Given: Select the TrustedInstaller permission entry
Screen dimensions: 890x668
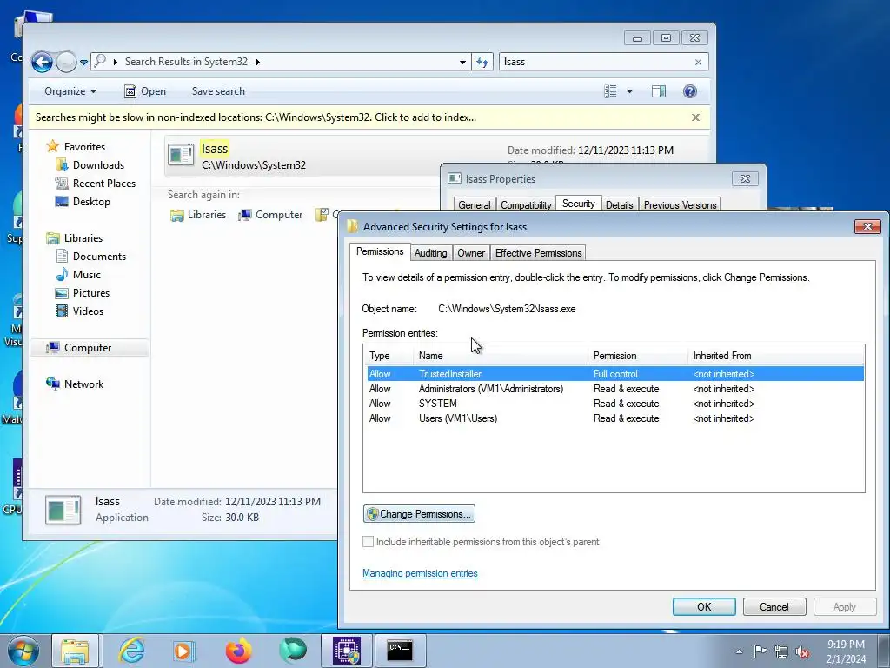Looking at the screenshot, I should point(615,374).
